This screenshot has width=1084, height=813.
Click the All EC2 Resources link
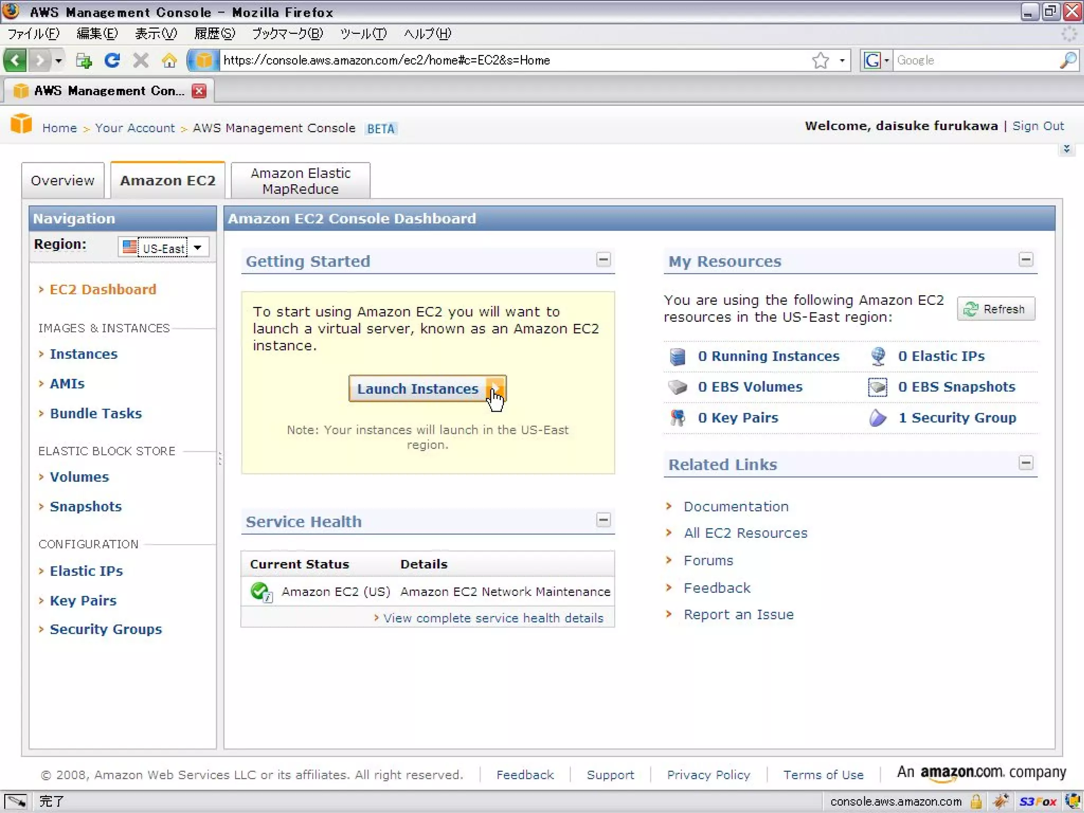(745, 533)
